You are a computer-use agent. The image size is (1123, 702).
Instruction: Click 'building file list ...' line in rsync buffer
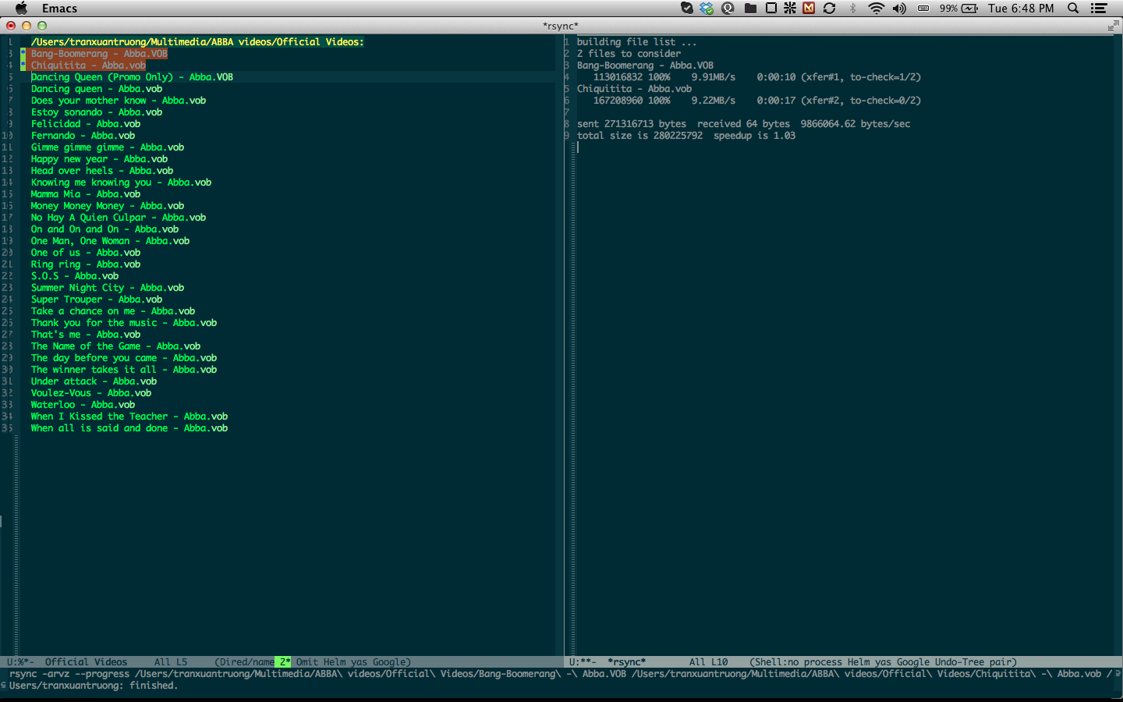(x=636, y=42)
